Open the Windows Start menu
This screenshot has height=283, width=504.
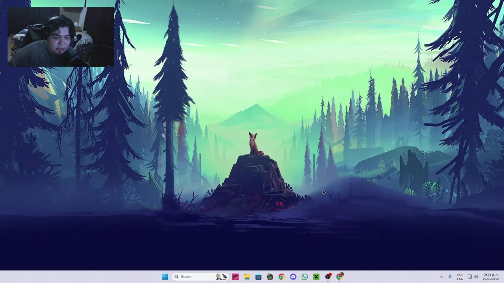tap(165, 277)
